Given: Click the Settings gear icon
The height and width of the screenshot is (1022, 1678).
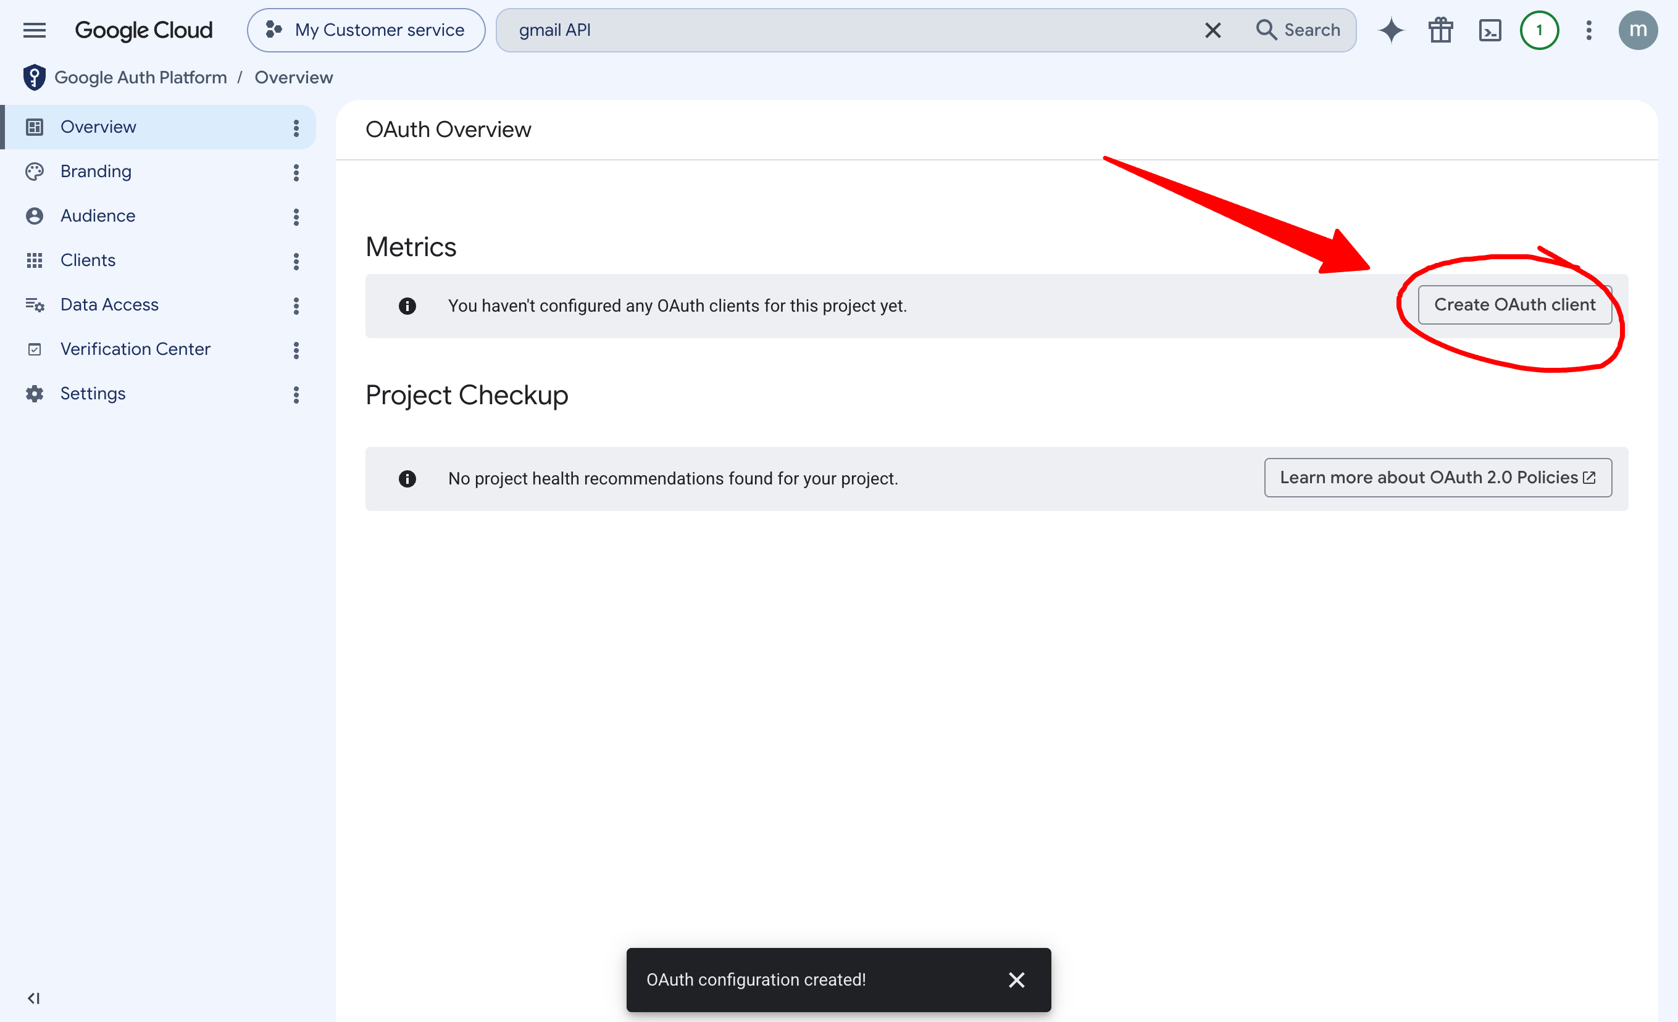Looking at the screenshot, I should [x=34, y=394].
